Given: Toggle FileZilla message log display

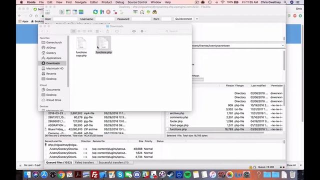Looking at the screenshot, I should 61,12.
